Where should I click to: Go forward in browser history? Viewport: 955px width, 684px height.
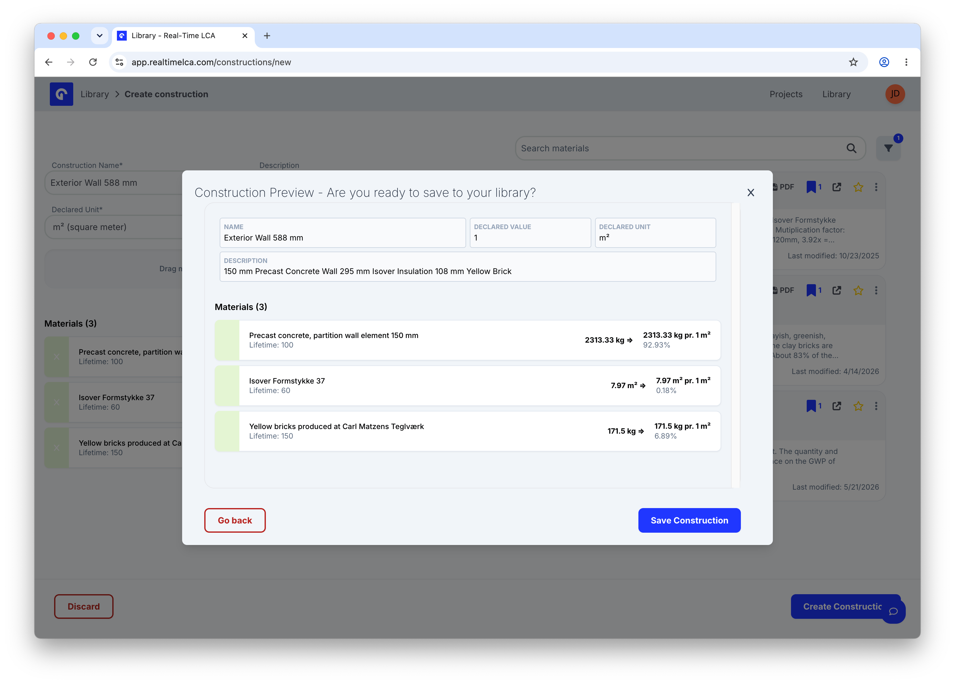point(71,62)
